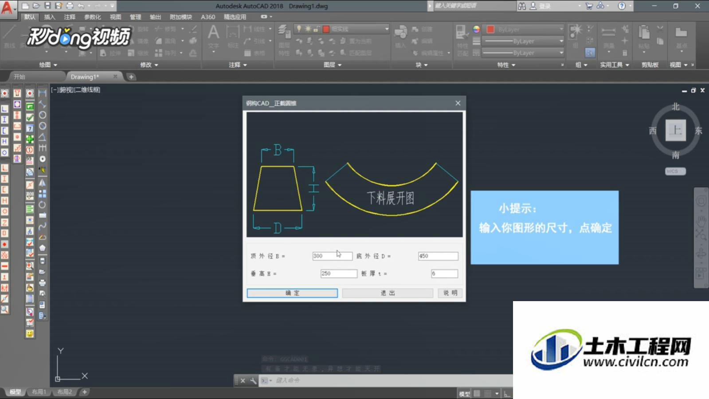Click the red ByLayer object color swatch
The image size is (709, 399).
coord(490,29)
